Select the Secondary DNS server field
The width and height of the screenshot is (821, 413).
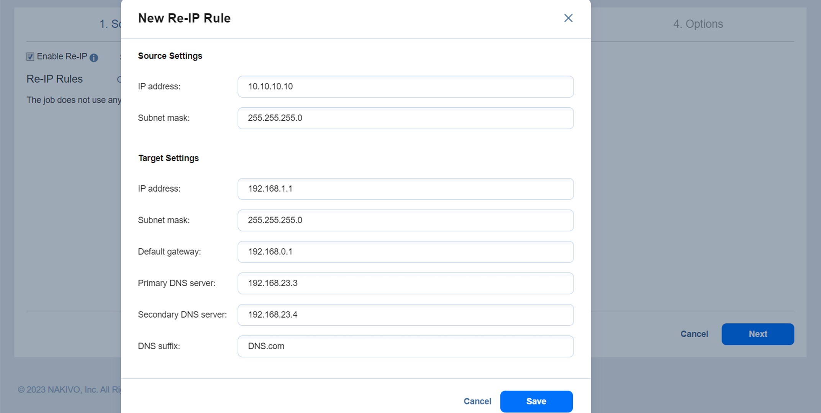click(405, 315)
